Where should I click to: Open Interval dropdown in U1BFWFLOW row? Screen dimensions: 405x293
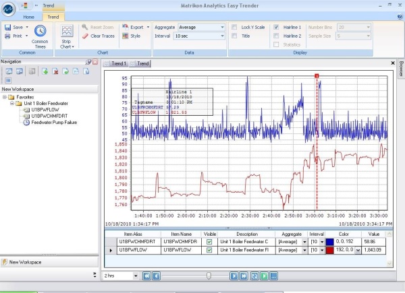(x=322, y=250)
